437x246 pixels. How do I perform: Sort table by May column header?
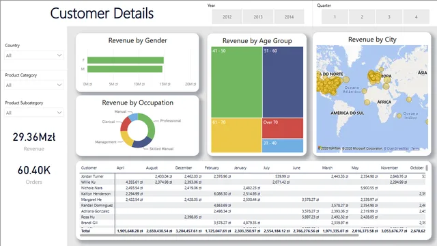(355, 167)
